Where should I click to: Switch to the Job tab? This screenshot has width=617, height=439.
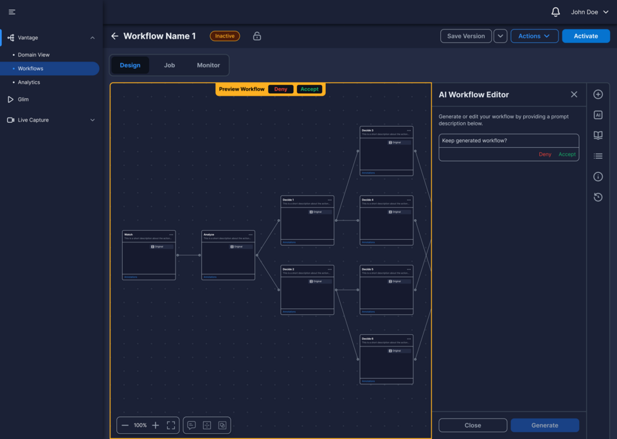(x=169, y=65)
